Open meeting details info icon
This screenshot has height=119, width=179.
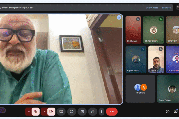pyautogui.click(x=168, y=111)
